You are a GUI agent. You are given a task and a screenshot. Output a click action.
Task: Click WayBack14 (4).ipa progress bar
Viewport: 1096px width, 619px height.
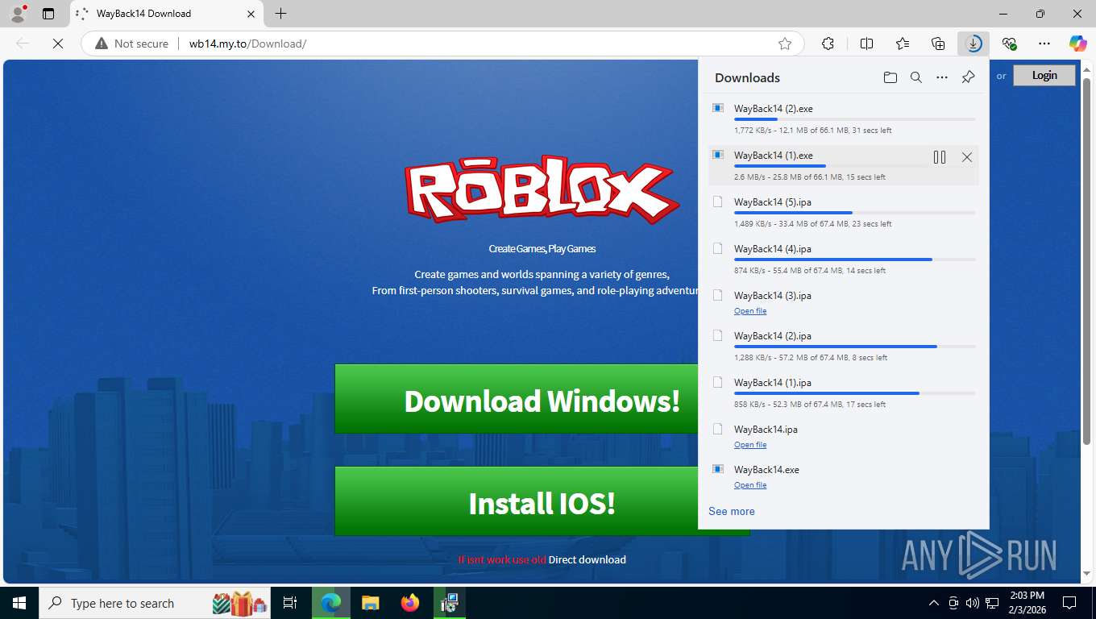tap(854, 260)
